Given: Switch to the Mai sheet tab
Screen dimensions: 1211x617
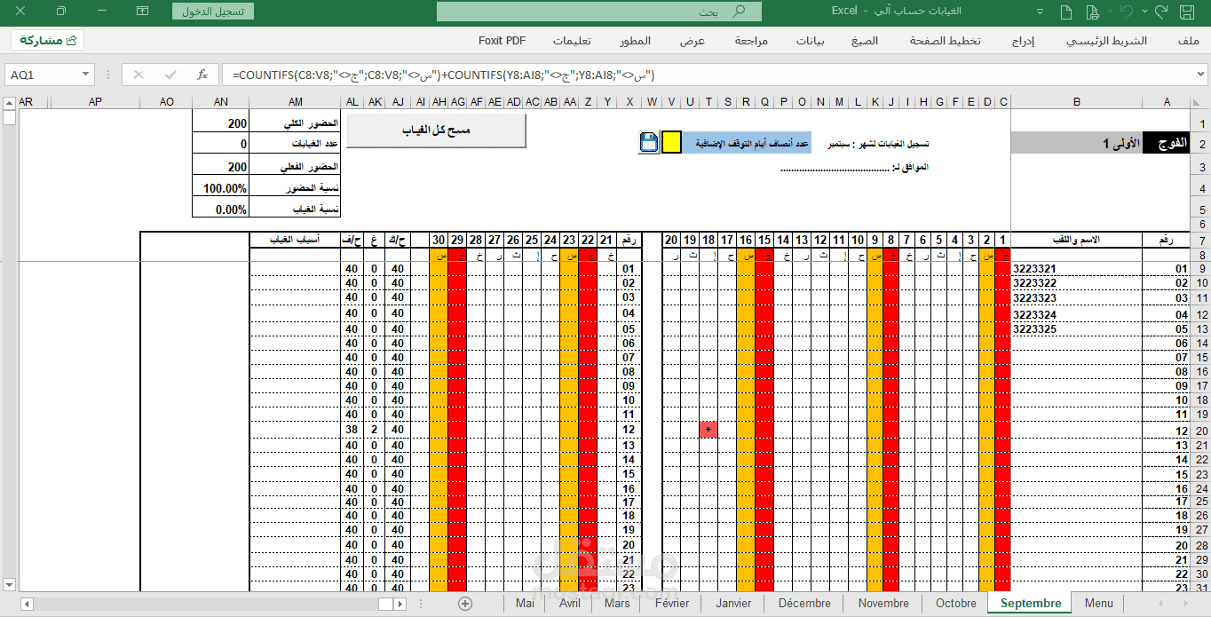Looking at the screenshot, I should (525, 603).
